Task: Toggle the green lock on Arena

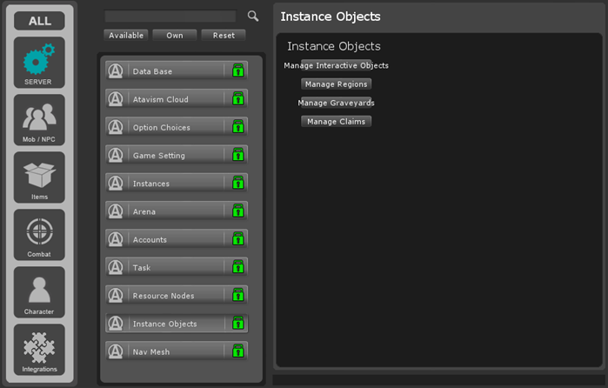Action: coord(238,211)
